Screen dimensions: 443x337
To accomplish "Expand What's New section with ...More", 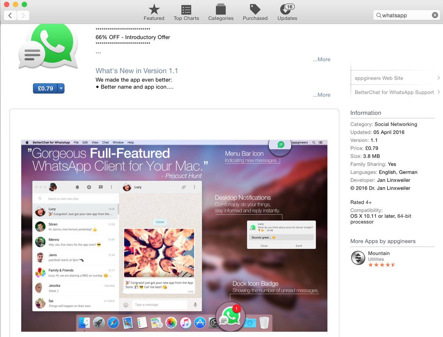I will tap(321, 95).
